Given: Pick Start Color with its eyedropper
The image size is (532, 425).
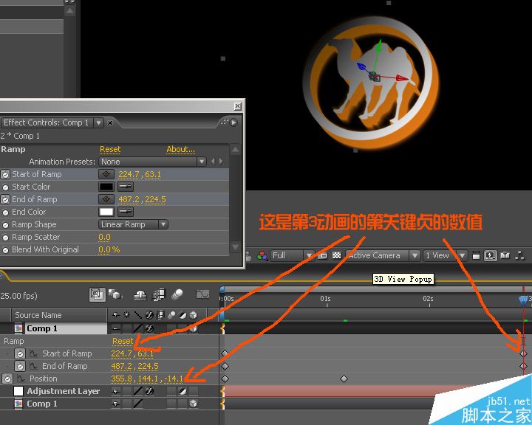Looking at the screenshot, I should tap(125, 187).
